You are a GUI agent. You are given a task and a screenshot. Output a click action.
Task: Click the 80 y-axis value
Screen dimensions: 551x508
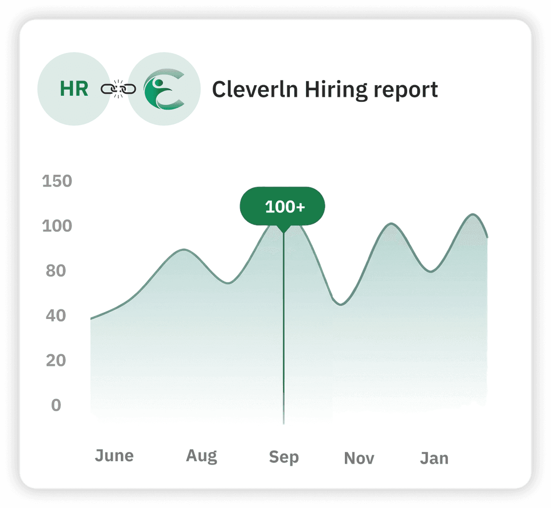click(56, 271)
